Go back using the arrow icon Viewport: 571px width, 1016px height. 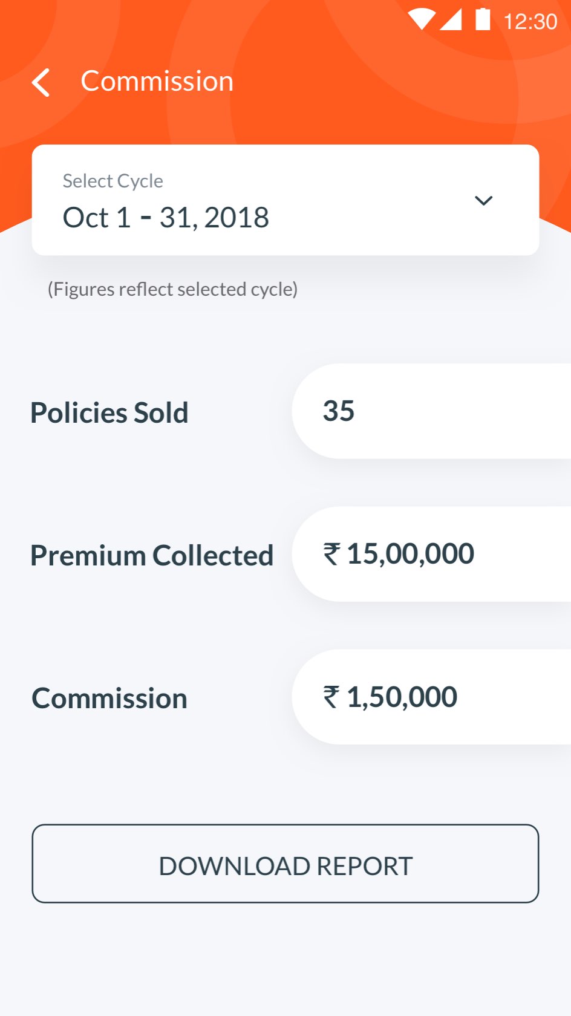pyautogui.click(x=41, y=82)
